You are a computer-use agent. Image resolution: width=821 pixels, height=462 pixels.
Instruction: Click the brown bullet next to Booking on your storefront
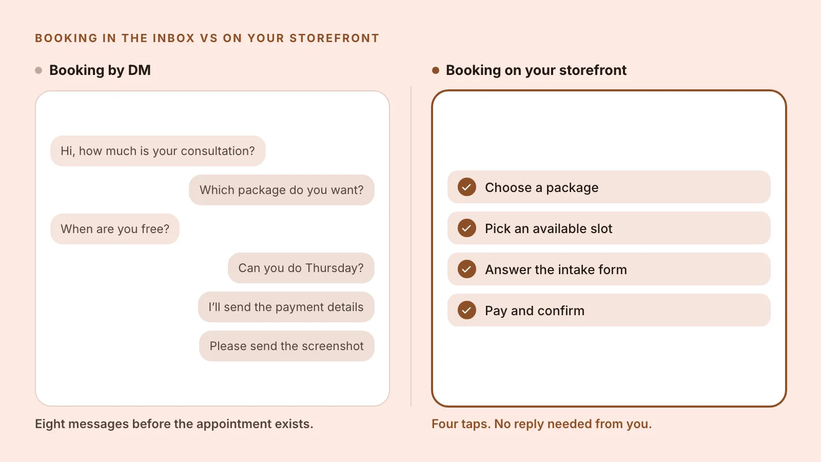[x=436, y=70]
